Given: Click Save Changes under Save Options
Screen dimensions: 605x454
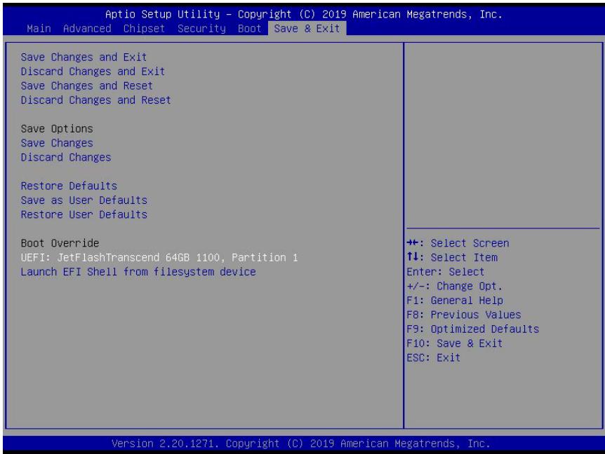Looking at the screenshot, I should click(x=57, y=143).
